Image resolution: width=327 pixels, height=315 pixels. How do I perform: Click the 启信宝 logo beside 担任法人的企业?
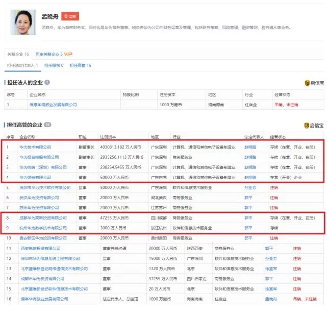click(314, 83)
